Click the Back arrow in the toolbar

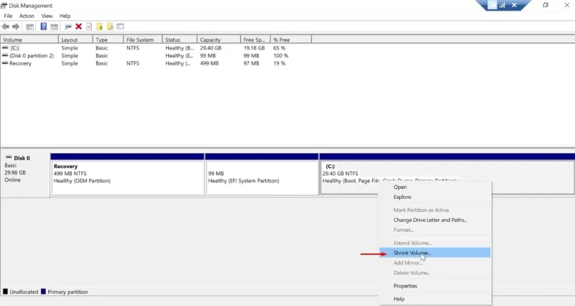click(6, 27)
